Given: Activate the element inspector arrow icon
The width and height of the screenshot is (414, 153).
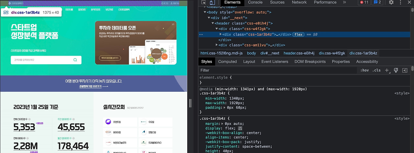Looking at the screenshot, I should tap(204, 2).
